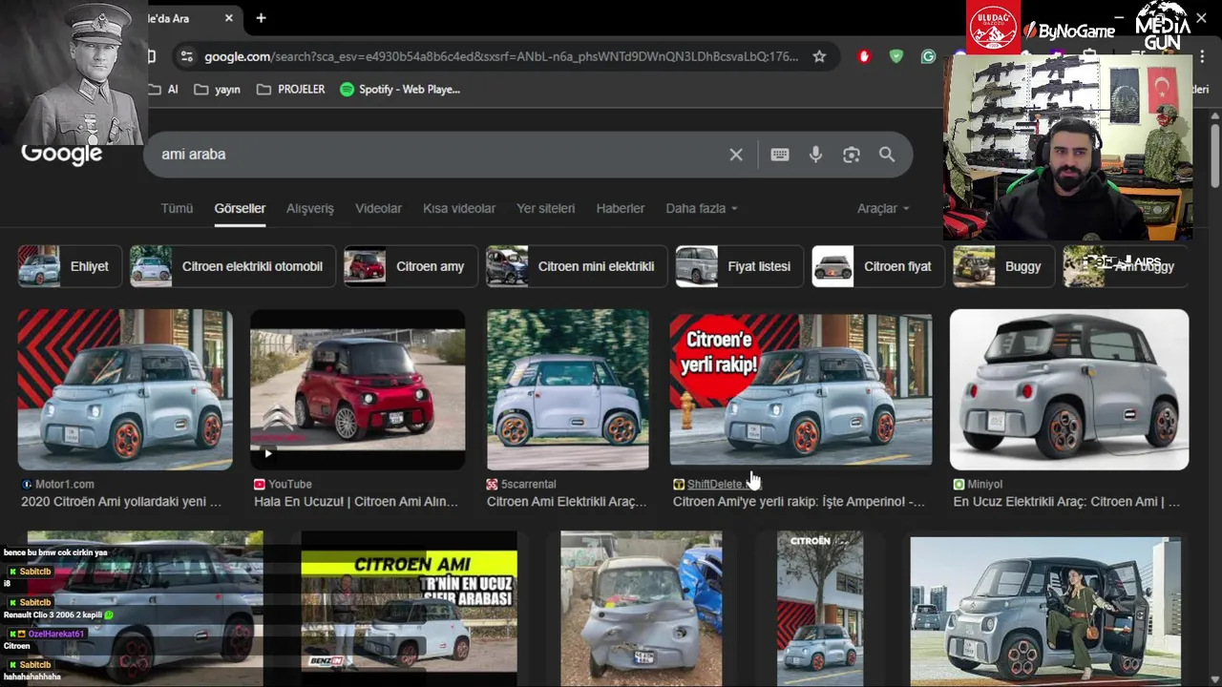Open the Yer siteleri tab
The height and width of the screenshot is (687, 1222).
[x=545, y=208]
